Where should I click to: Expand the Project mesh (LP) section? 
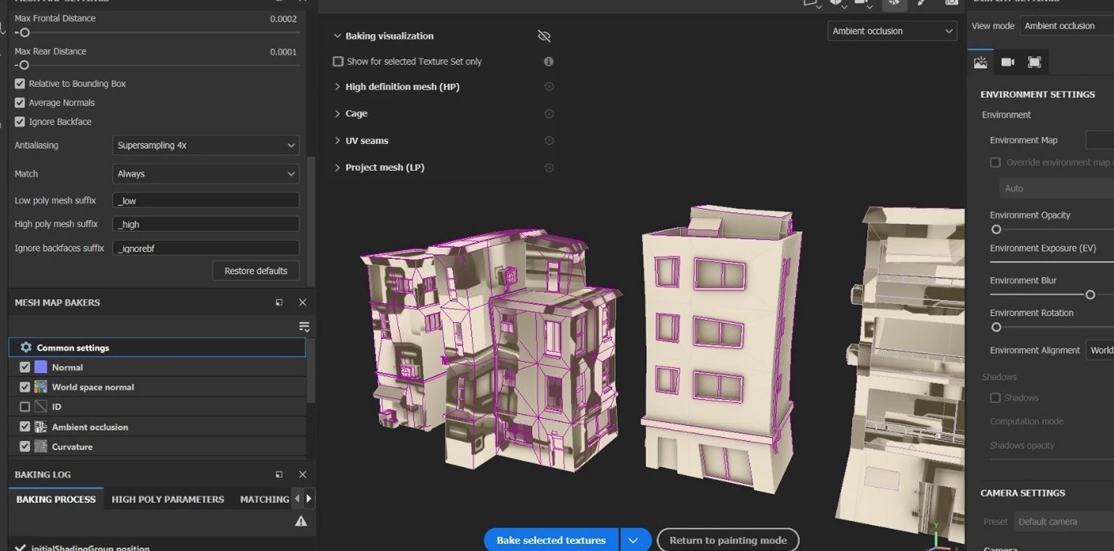click(x=338, y=168)
